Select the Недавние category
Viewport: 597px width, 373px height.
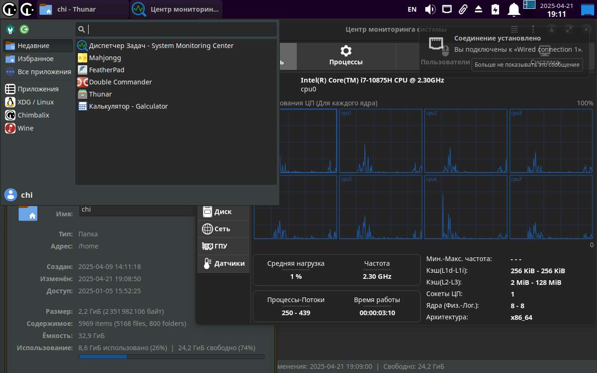click(x=38, y=46)
